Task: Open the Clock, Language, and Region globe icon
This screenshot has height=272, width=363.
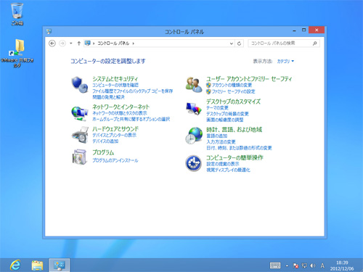Action: click(x=194, y=136)
